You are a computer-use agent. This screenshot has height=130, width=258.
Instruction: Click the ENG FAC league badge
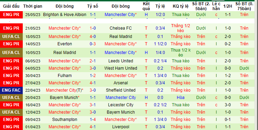pos(11,90)
